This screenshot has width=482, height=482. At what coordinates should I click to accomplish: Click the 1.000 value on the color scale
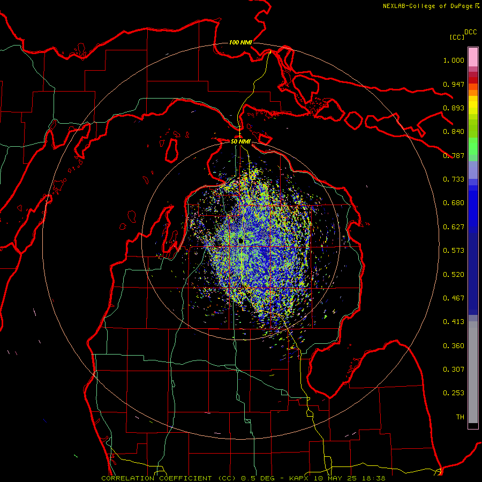[x=454, y=61]
